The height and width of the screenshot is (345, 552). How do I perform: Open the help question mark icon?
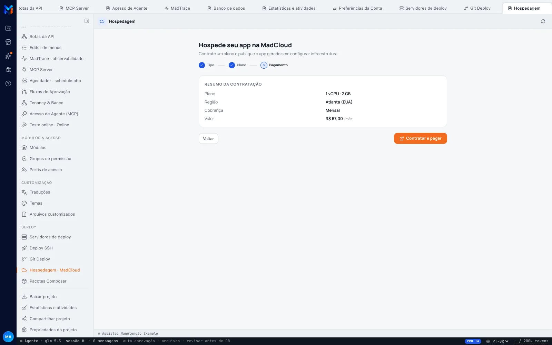[x=8, y=83]
